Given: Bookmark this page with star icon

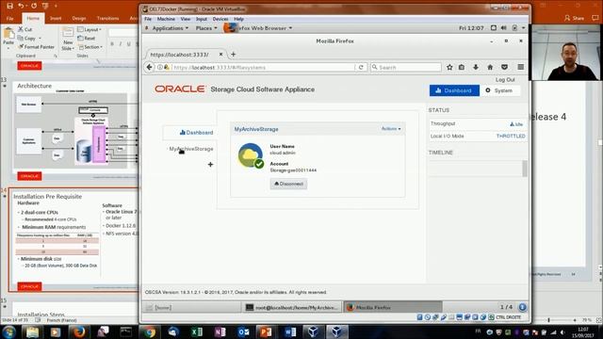Looking at the screenshot, I should (x=449, y=67).
